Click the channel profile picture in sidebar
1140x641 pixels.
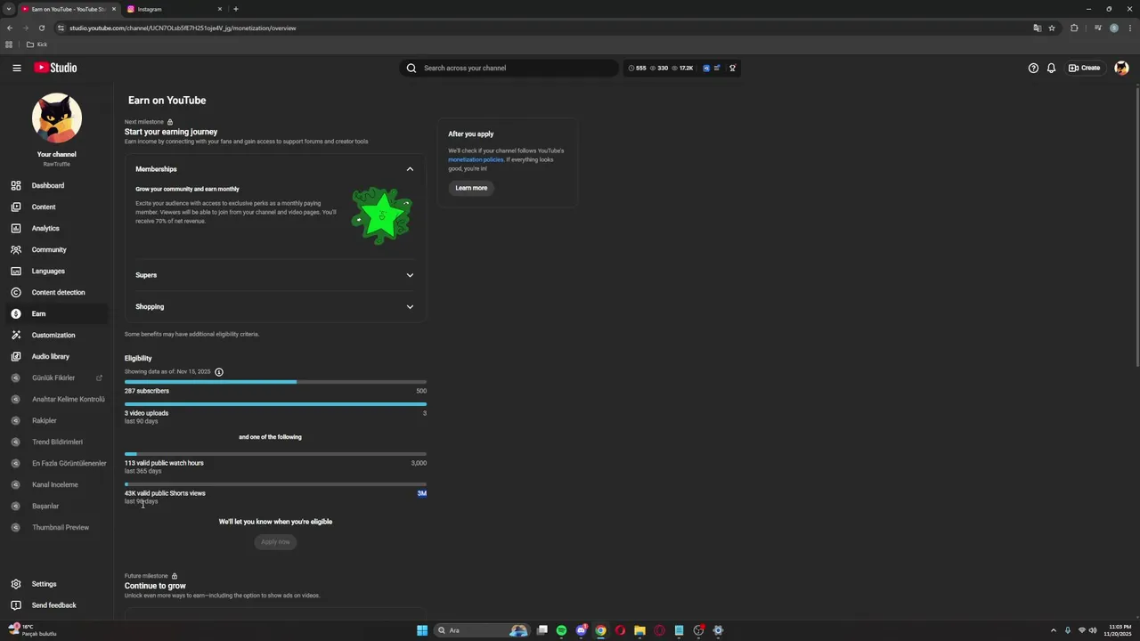click(57, 118)
